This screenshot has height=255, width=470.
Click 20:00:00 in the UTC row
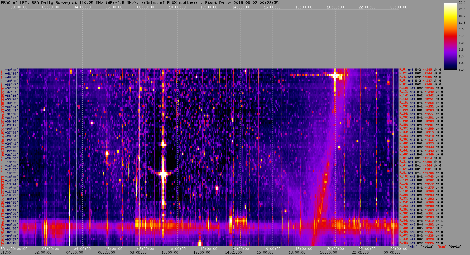329,252
